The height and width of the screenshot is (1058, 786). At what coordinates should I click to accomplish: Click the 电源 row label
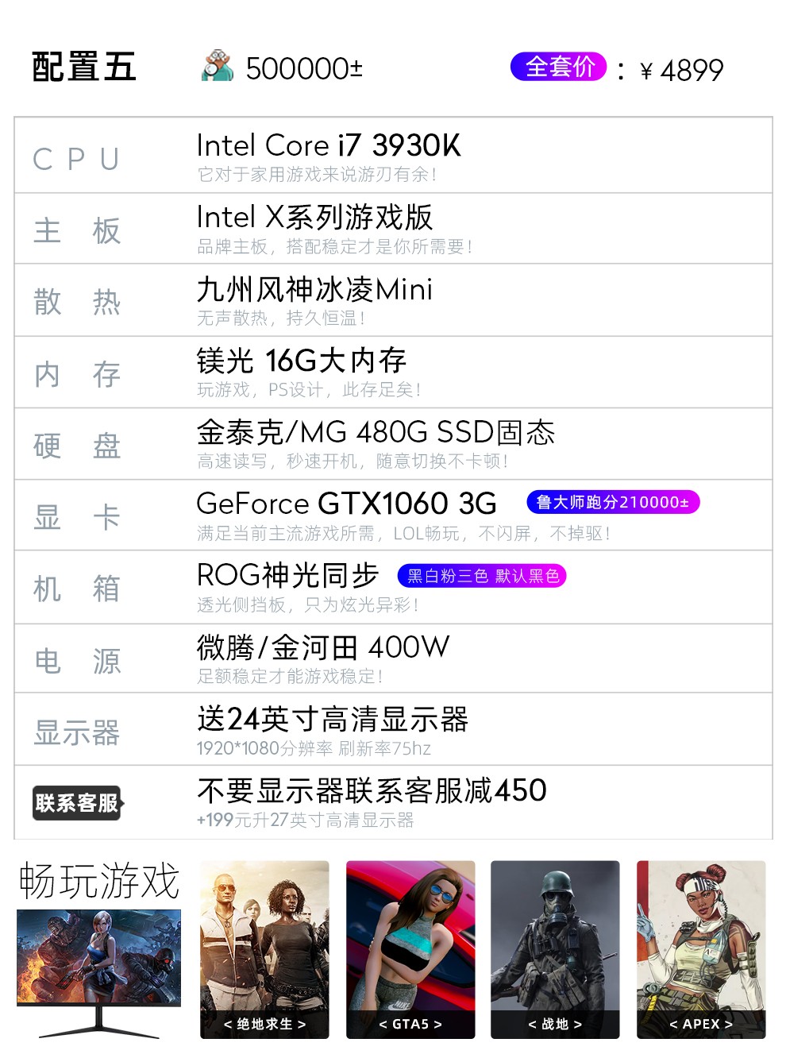[x=77, y=661]
